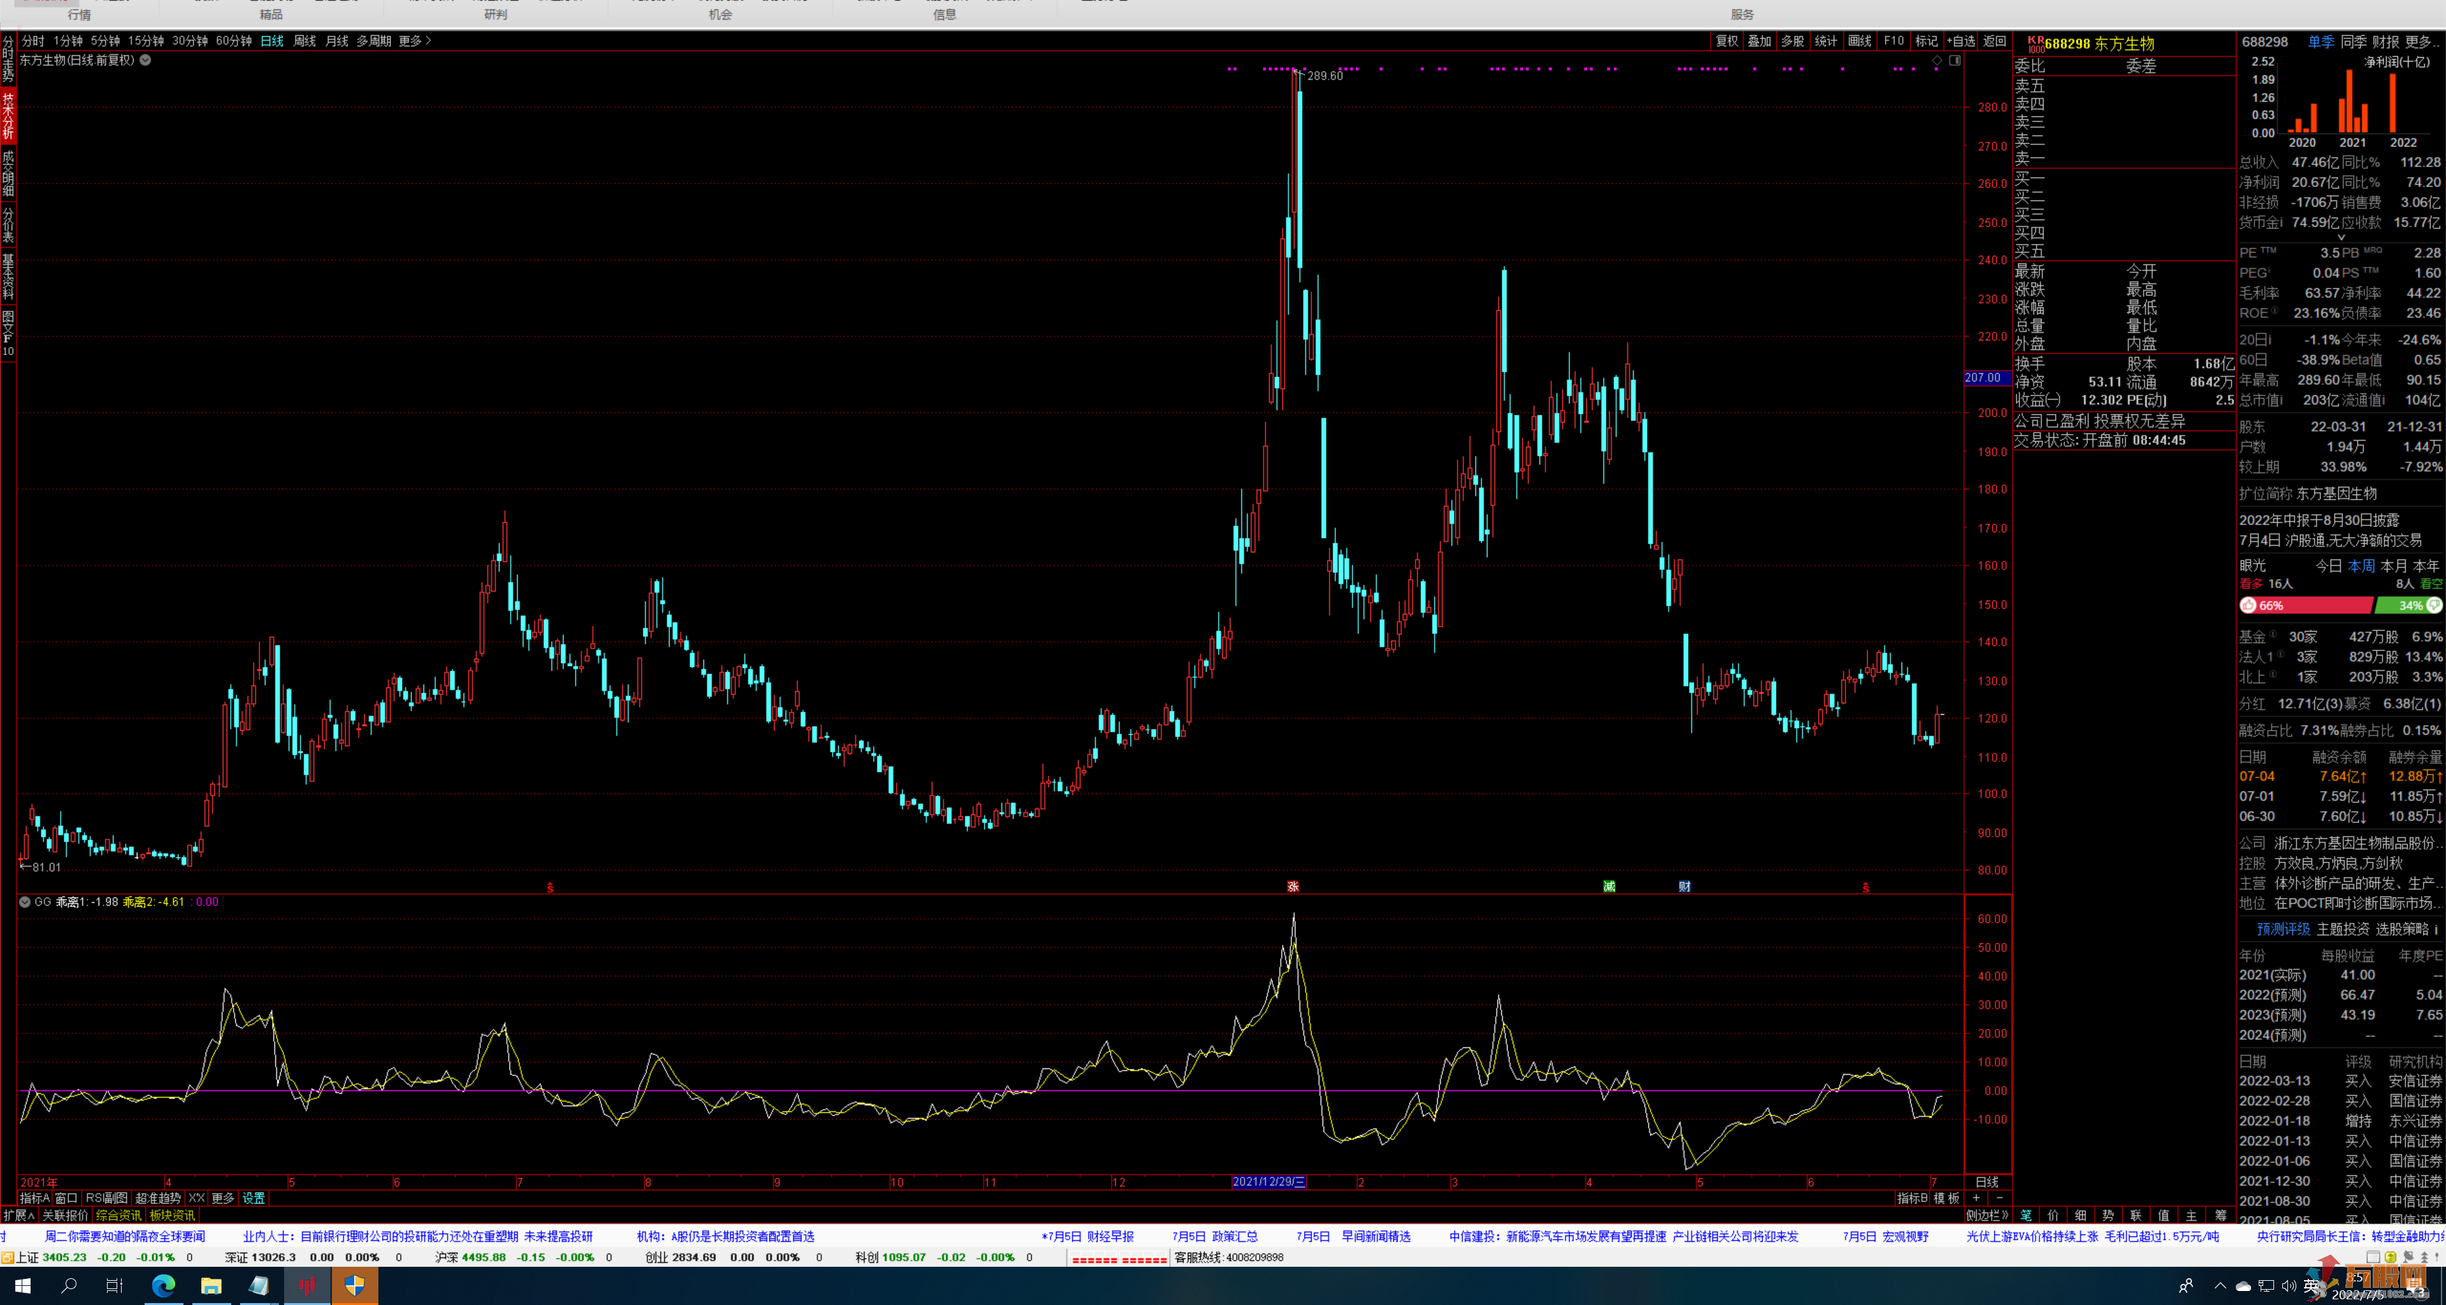Image resolution: width=2446 pixels, height=1305 pixels.
Task: Select the 60分钟 period tab
Action: pyautogui.click(x=234, y=41)
